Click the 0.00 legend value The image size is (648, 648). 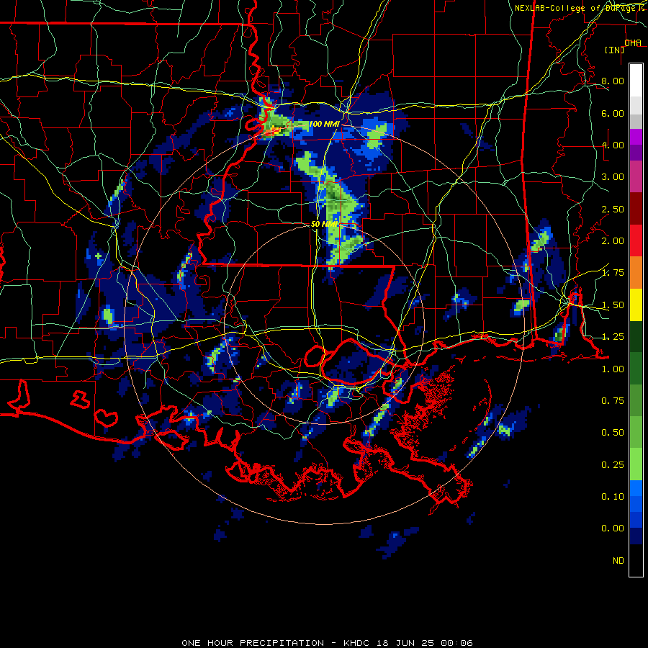point(613,528)
